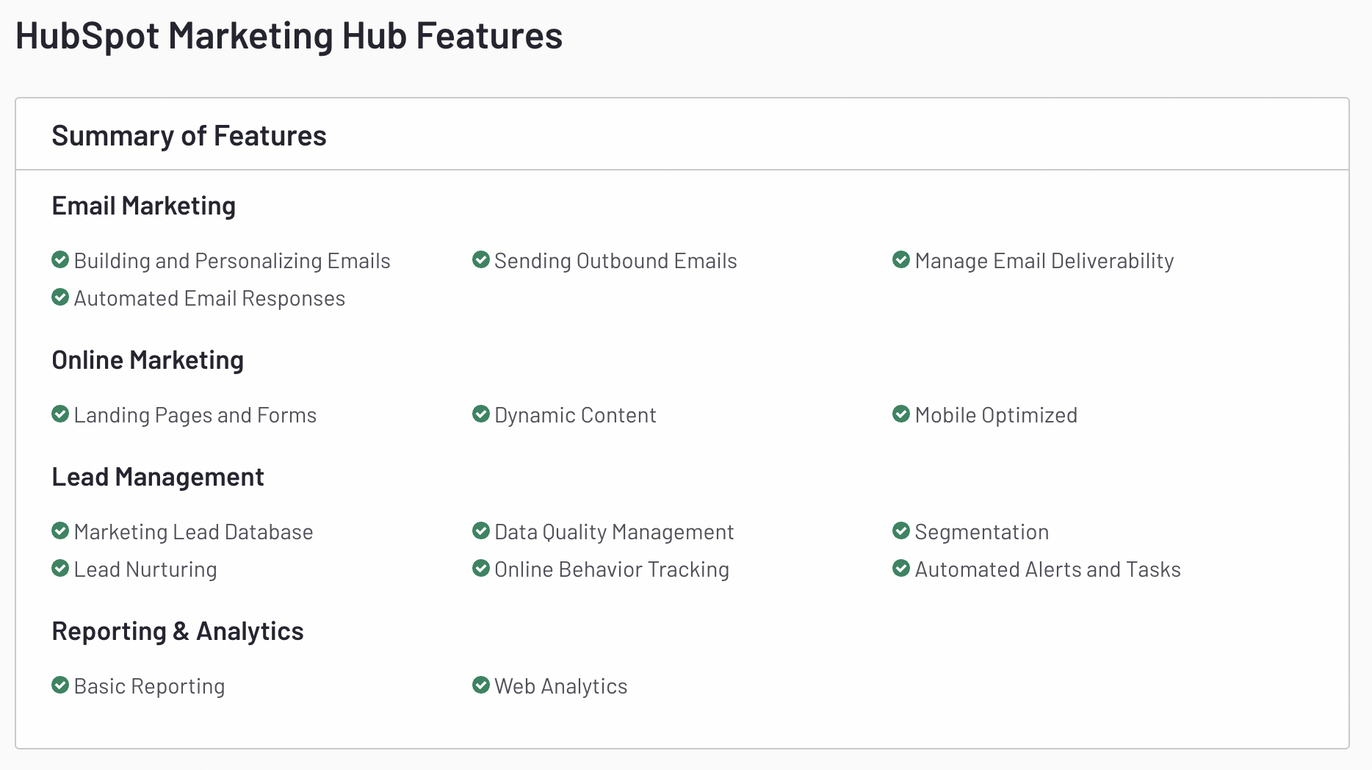Select the Reporting & Analytics heading
Screen dimensions: 1372x770
(178, 632)
